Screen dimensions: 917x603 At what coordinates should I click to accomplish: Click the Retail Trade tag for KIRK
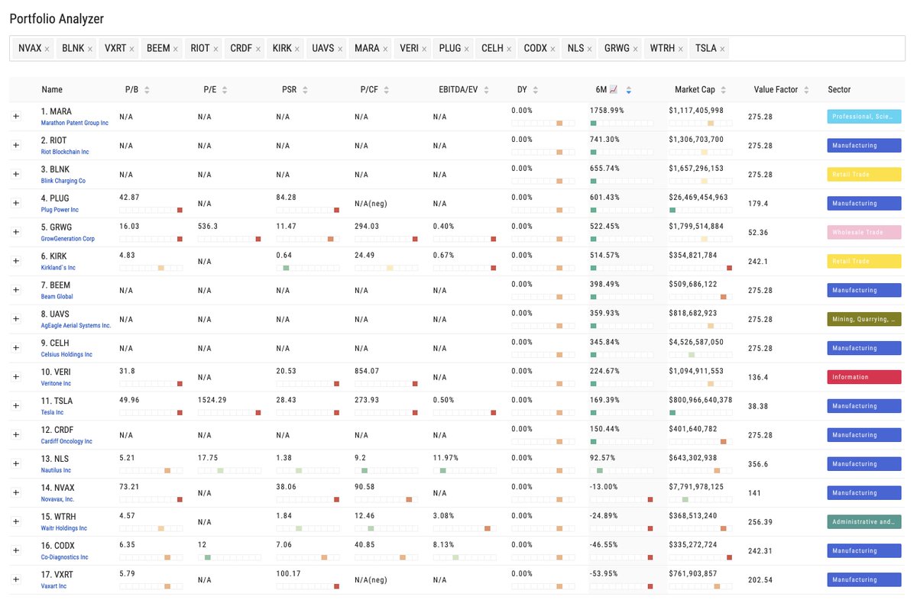(864, 261)
